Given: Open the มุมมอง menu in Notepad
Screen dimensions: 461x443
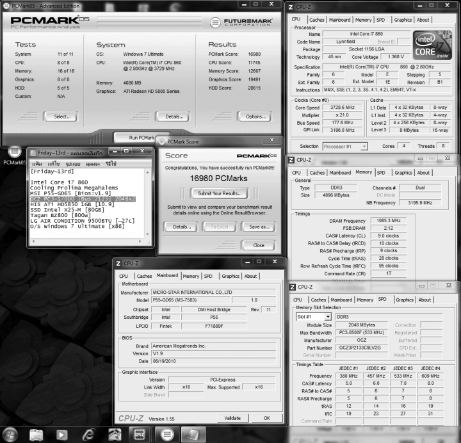Looking at the screenshot, I should tap(93, 164).
